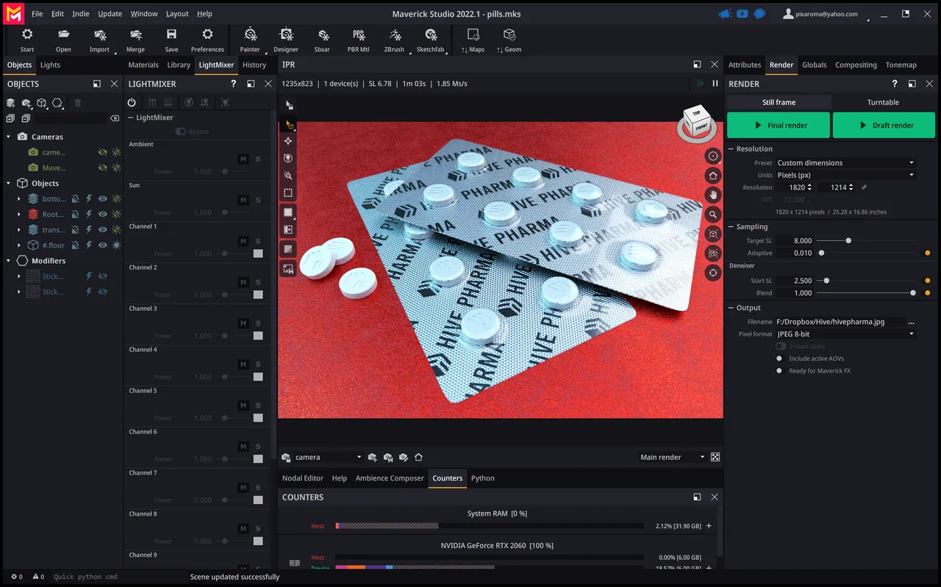
Task: Launch the Designer bridge icon
Action: (286, 35)
